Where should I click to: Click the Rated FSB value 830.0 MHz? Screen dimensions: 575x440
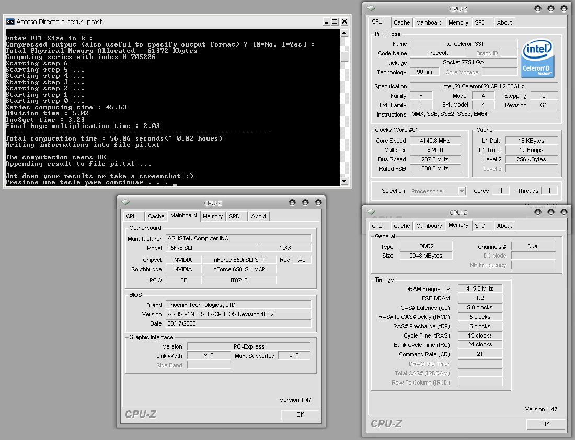pyautogui.click(x=435, y=169)
